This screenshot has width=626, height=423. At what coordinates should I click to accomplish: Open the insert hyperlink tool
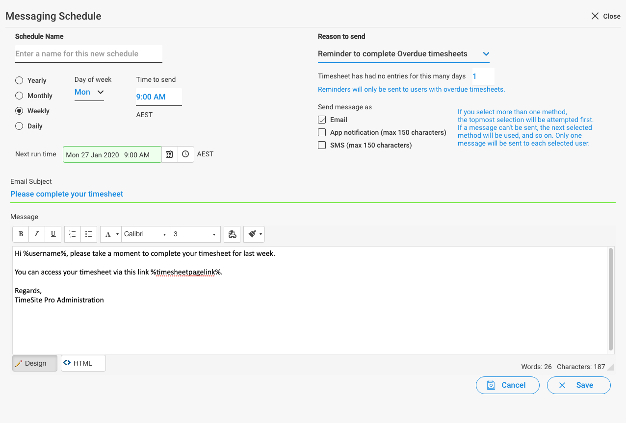pos(232,234)
